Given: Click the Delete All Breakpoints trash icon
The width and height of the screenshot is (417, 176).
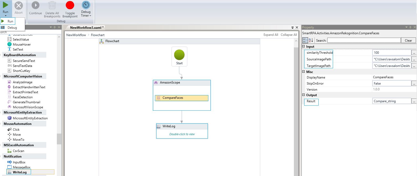Looking at the screenshot, I should pyautogui.click(x=52, y=6).
